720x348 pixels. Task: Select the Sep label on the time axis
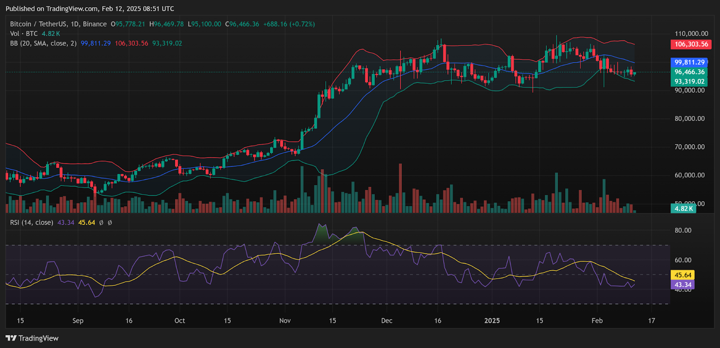tap(78, 321)
